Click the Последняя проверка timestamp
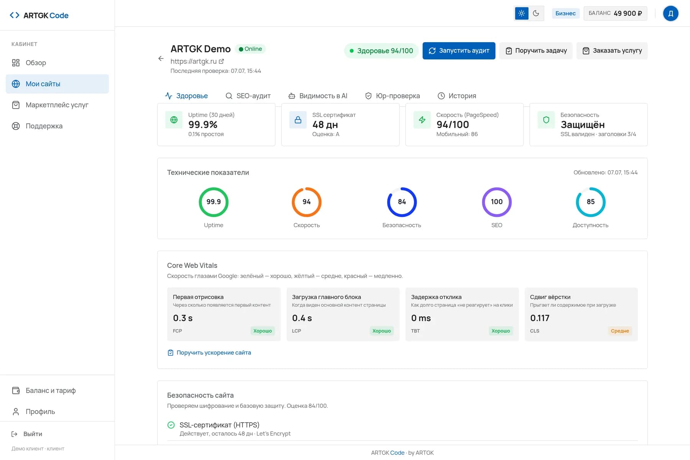Screen dimensions: 690x460 tap(216, 71)
